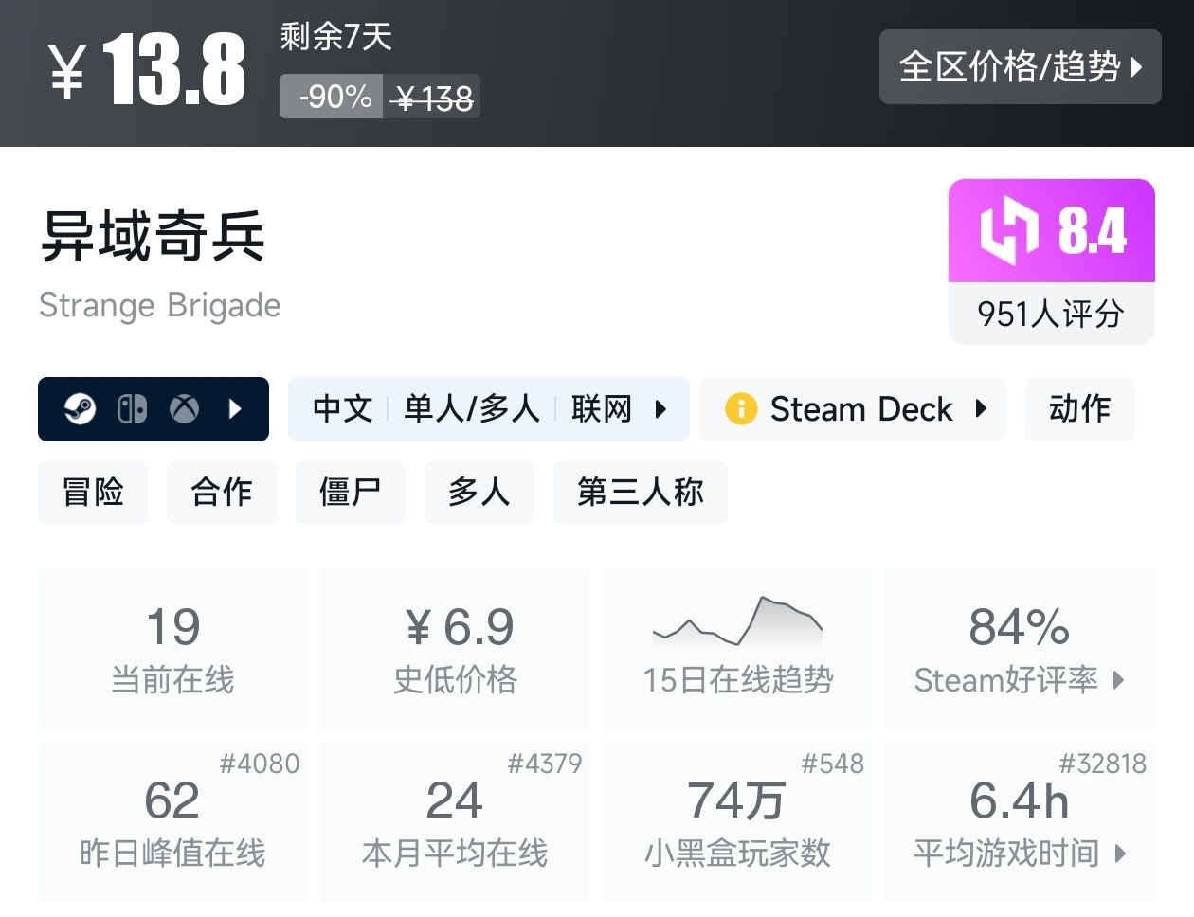1194x917 pixels.
Task: Click the -90% discount badge
Action: pos(334,97)
